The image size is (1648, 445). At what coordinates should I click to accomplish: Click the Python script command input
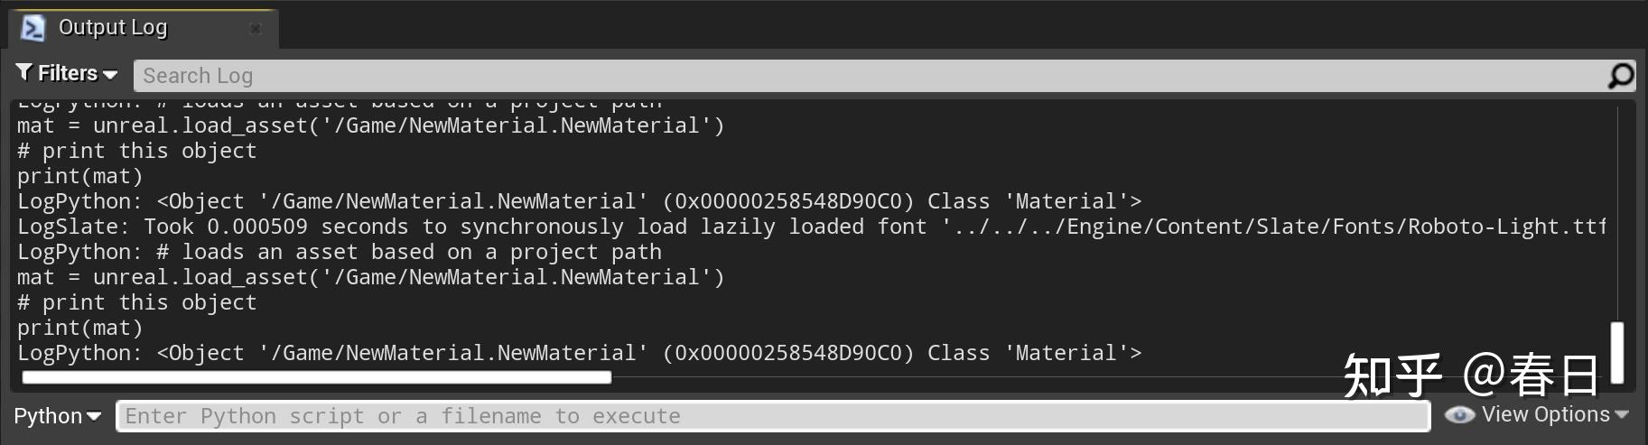click(773, 416)
